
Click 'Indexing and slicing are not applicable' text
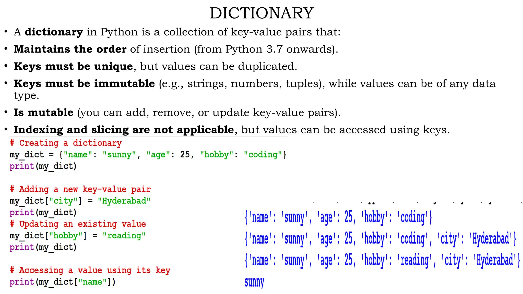tap(124, 130)
